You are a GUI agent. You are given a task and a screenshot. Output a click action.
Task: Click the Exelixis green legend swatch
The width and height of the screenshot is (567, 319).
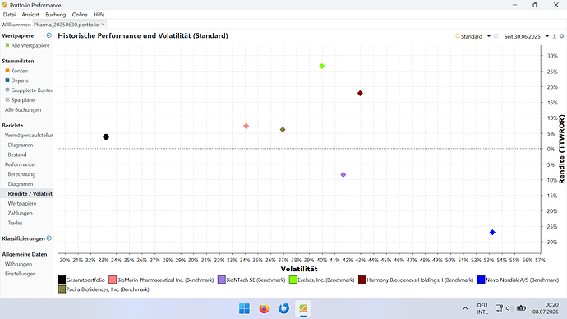point(293,280)
